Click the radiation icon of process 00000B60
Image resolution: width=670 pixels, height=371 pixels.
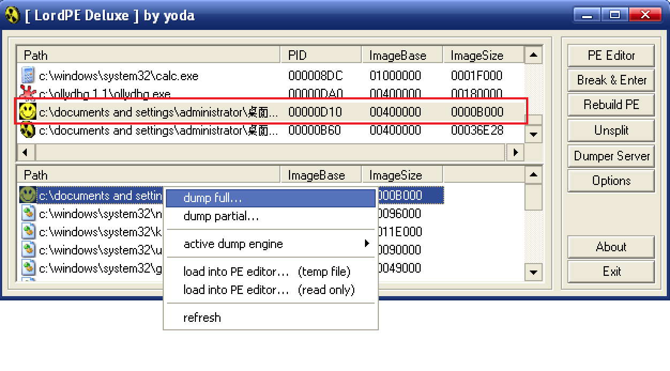(27, 130)
